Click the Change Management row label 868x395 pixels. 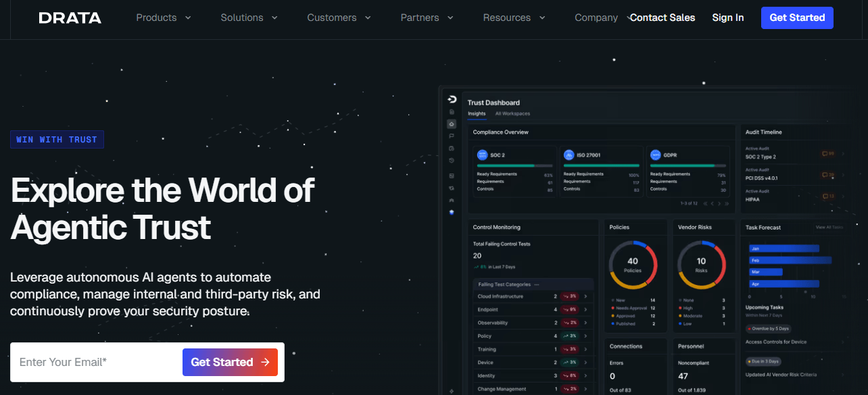[502, 389]
